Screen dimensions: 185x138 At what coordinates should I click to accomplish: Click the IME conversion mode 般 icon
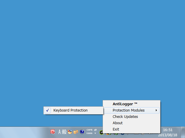point(64,132)
